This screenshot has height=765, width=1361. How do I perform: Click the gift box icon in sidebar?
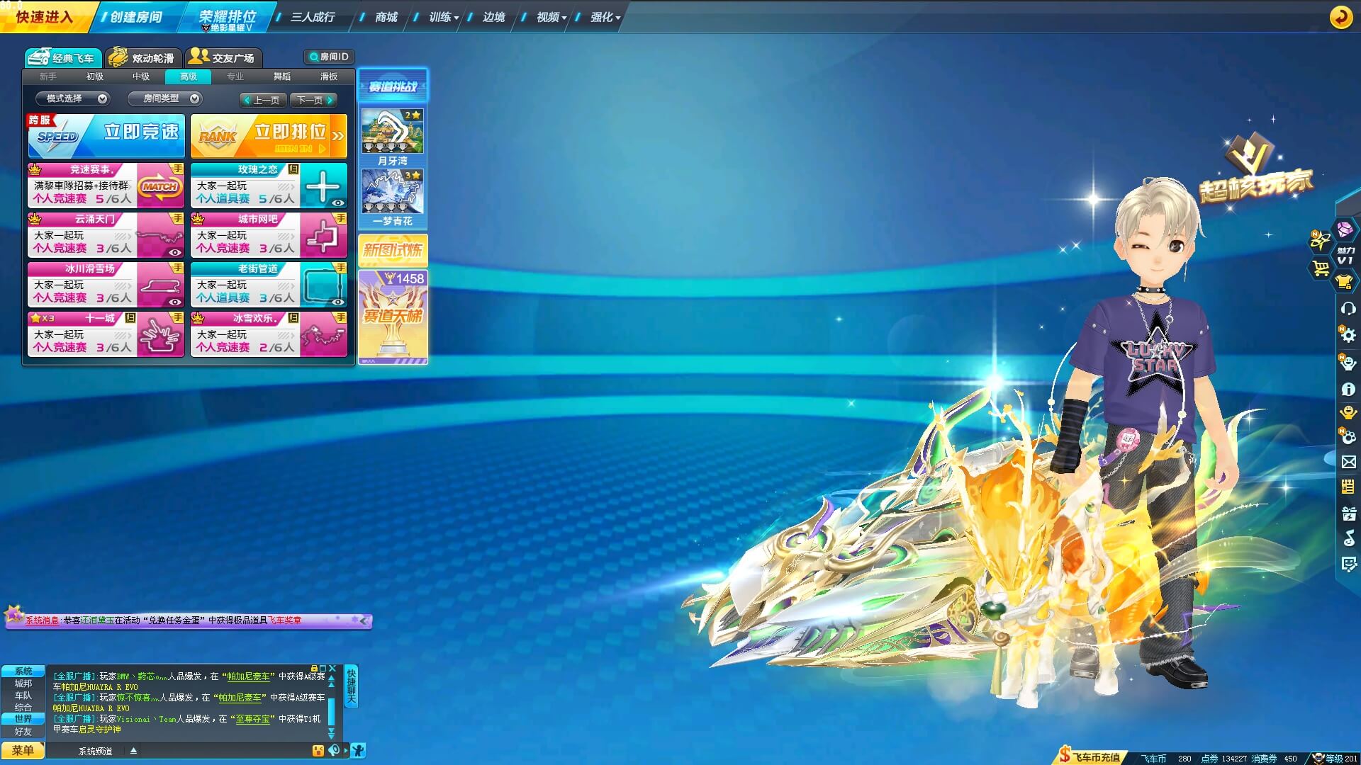click(1348, 514)
